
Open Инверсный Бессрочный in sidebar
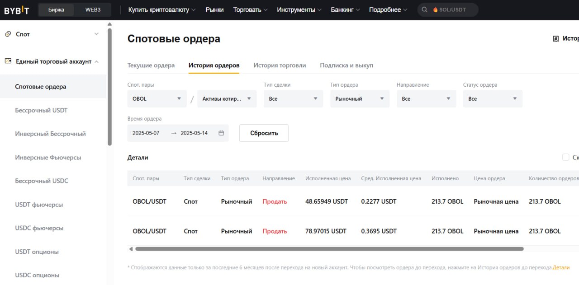coord(50,134)
